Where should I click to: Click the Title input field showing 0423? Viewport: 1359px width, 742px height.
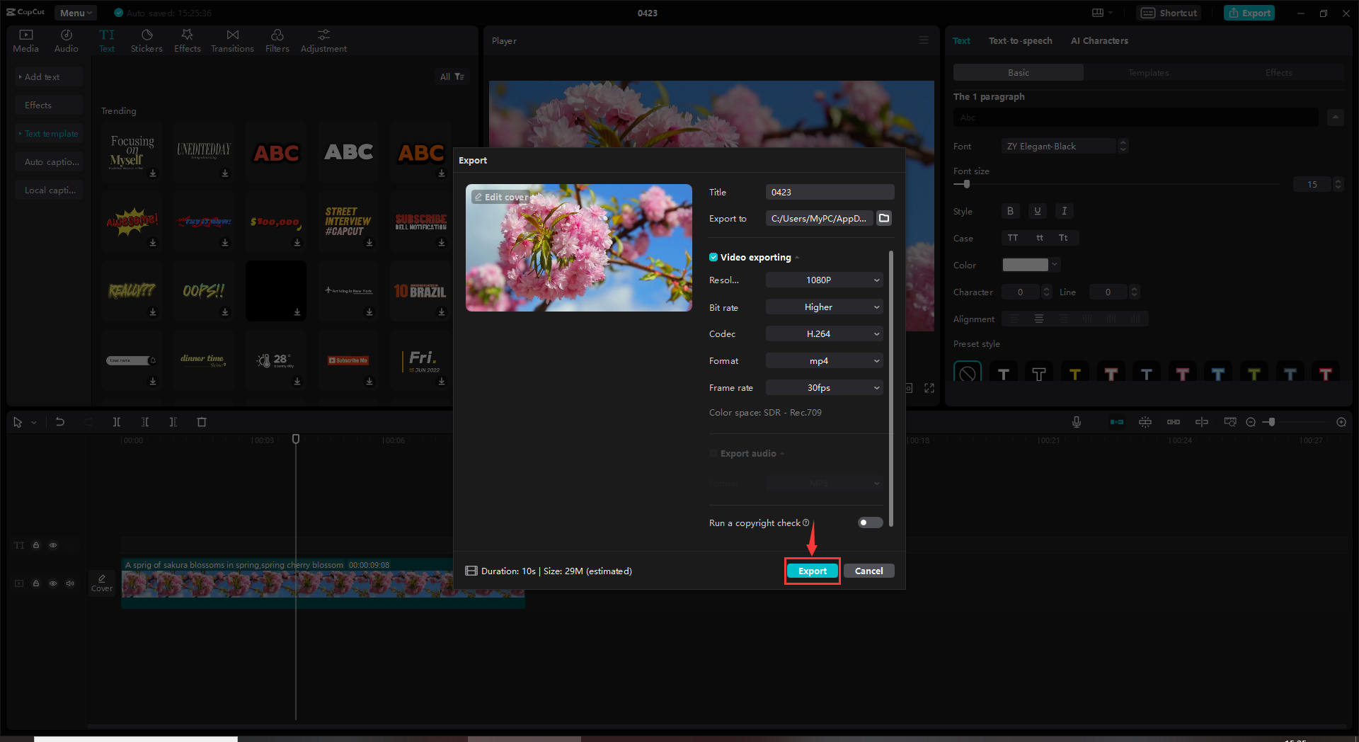[x=829, y=191]
